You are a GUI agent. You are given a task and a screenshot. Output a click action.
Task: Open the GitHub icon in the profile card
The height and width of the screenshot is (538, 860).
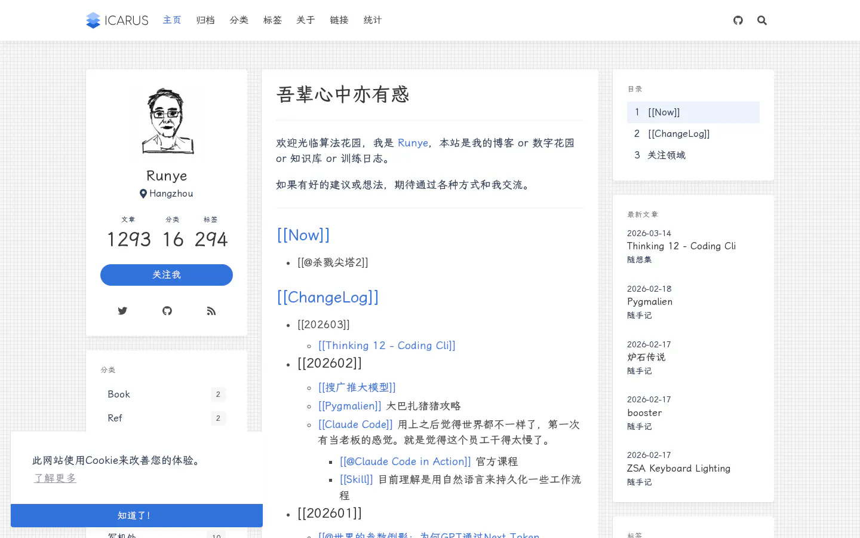[167, 311]
